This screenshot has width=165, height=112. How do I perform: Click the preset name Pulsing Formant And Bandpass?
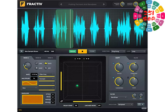[x=82, y=4]
